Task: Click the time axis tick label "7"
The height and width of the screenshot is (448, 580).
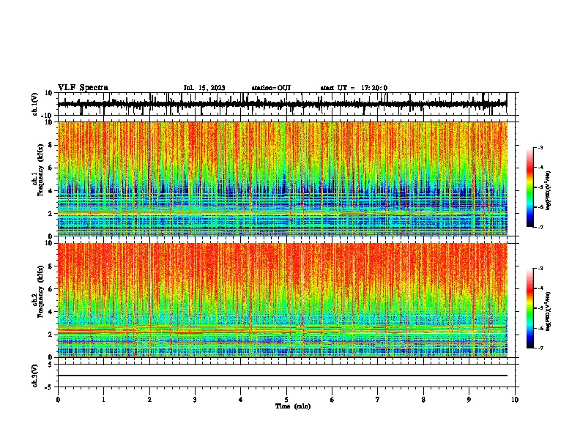Action: tap(378, 400)
